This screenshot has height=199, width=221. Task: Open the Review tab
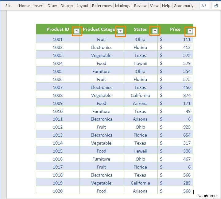140,6
